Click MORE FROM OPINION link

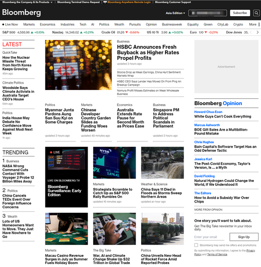[208, 210]
